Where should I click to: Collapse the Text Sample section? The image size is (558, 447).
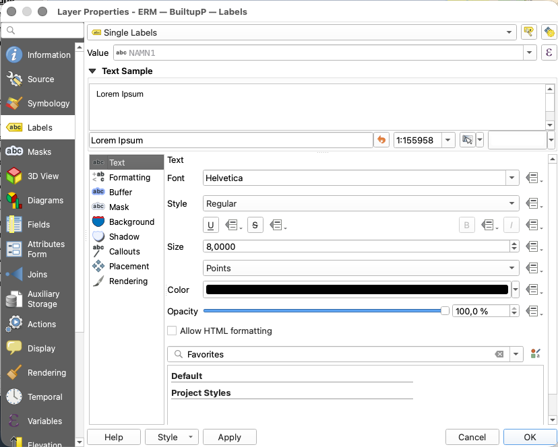click(93, 71)
